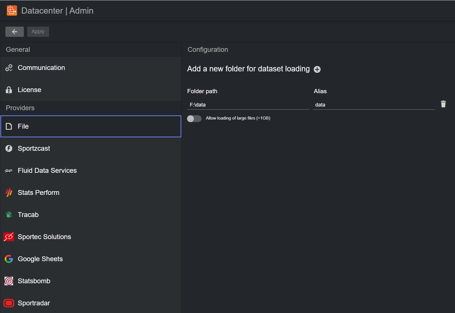Click the Sportec Solutions logo icon
This screenshot has width=455, height=313.
coord(9,237)
